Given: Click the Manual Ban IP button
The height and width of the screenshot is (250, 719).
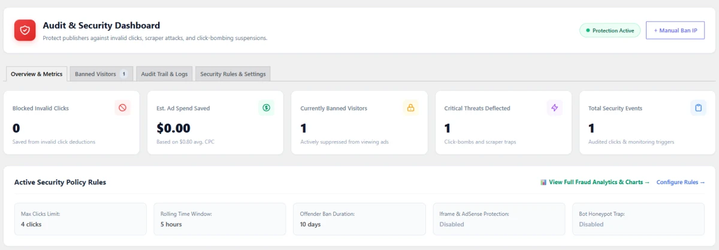Looking at the screenshot, I should (675, 30).
